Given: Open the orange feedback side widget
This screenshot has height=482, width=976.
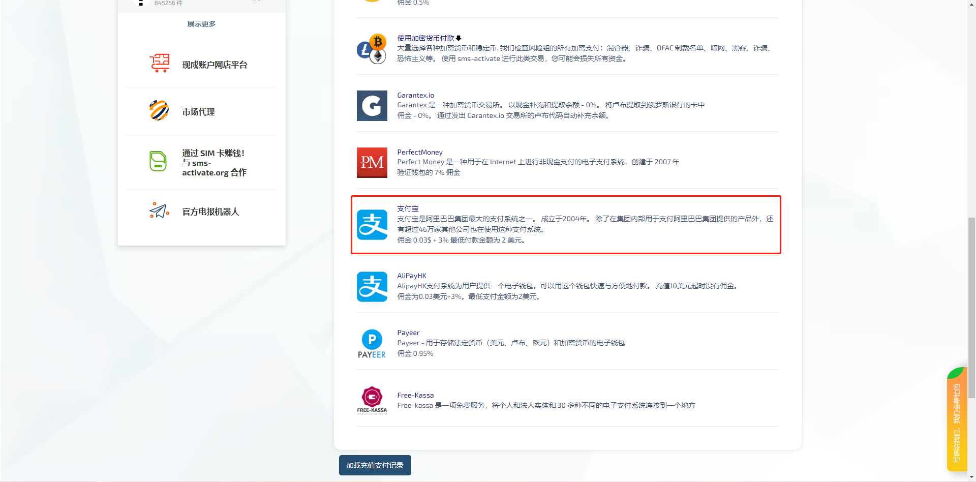Looking at the screenshot, I should [956, 422].
